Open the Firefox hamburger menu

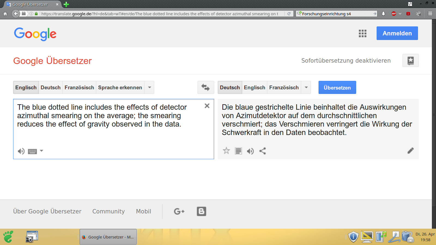[x=430, y=14]
